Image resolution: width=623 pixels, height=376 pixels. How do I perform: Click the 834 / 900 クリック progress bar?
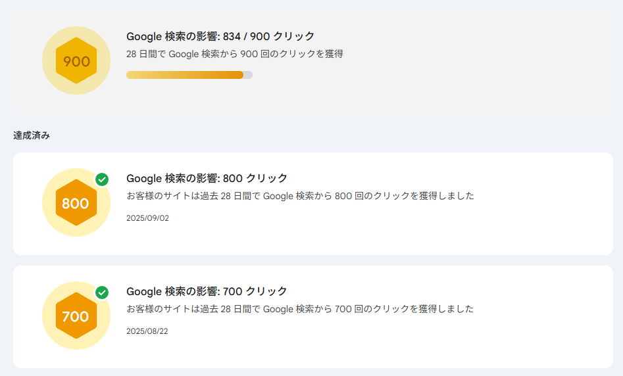pos(185,75)
